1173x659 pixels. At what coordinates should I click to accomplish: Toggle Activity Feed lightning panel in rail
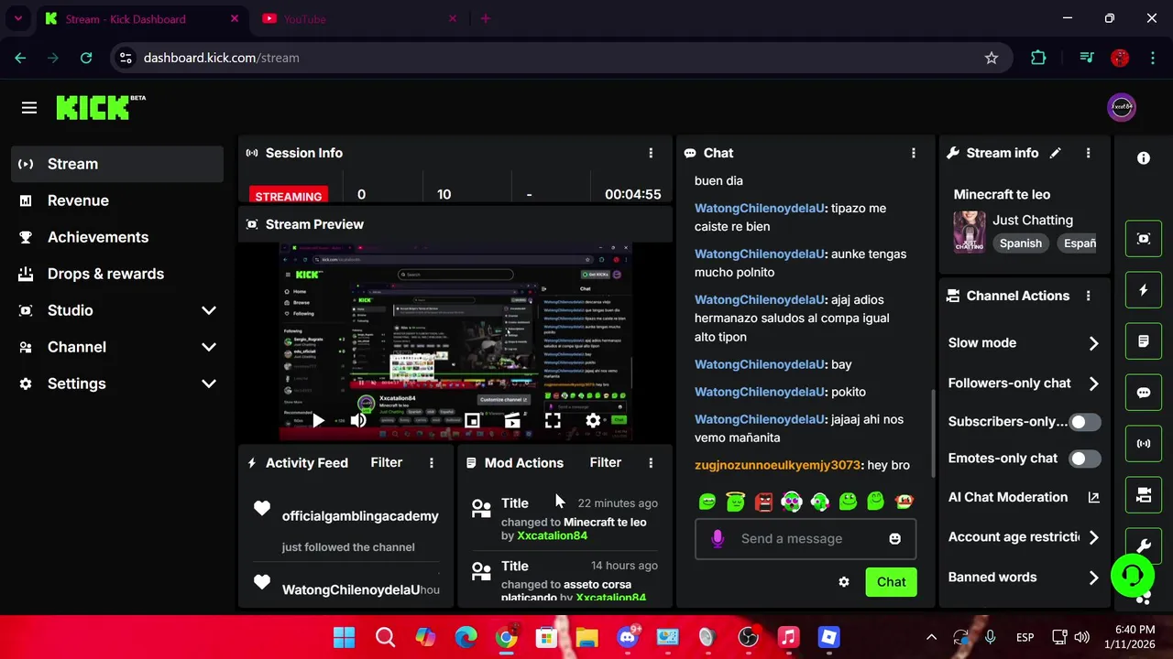click(x=1144, y=290)
